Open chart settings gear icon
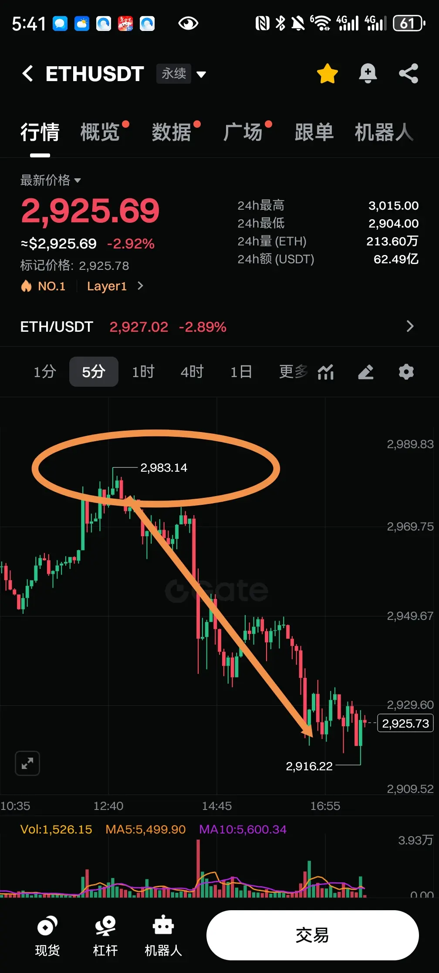The image size is (439, 973). (406, 372)
